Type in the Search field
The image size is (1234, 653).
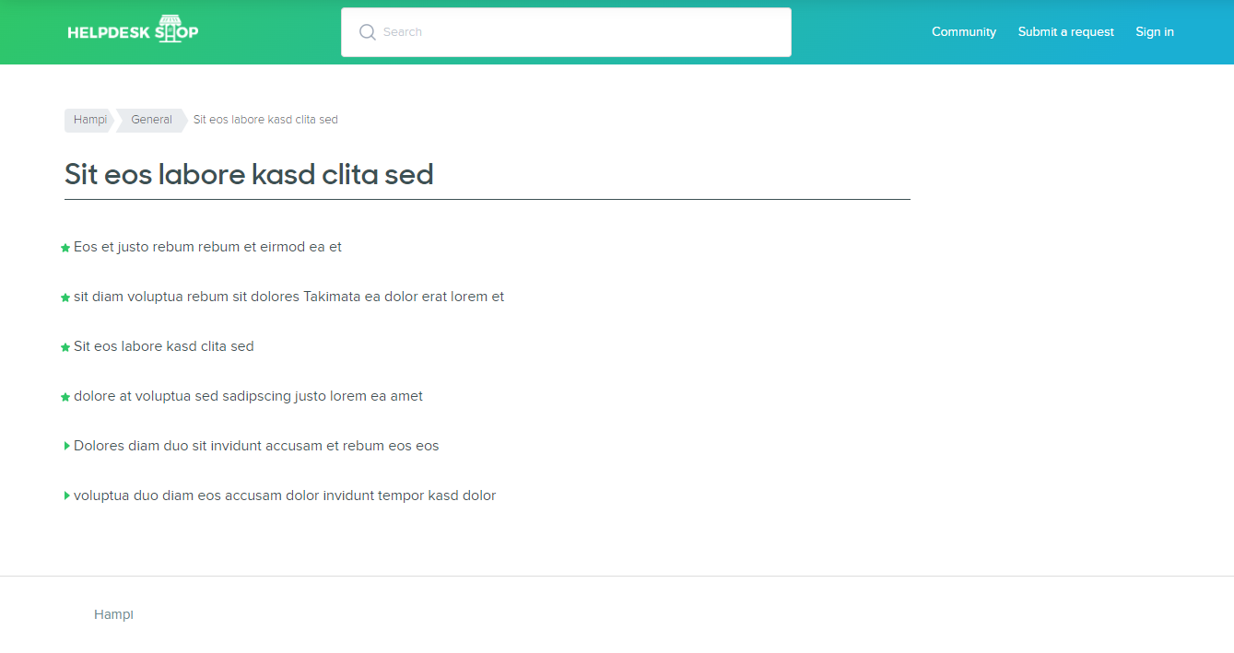(x=581, y=32)
